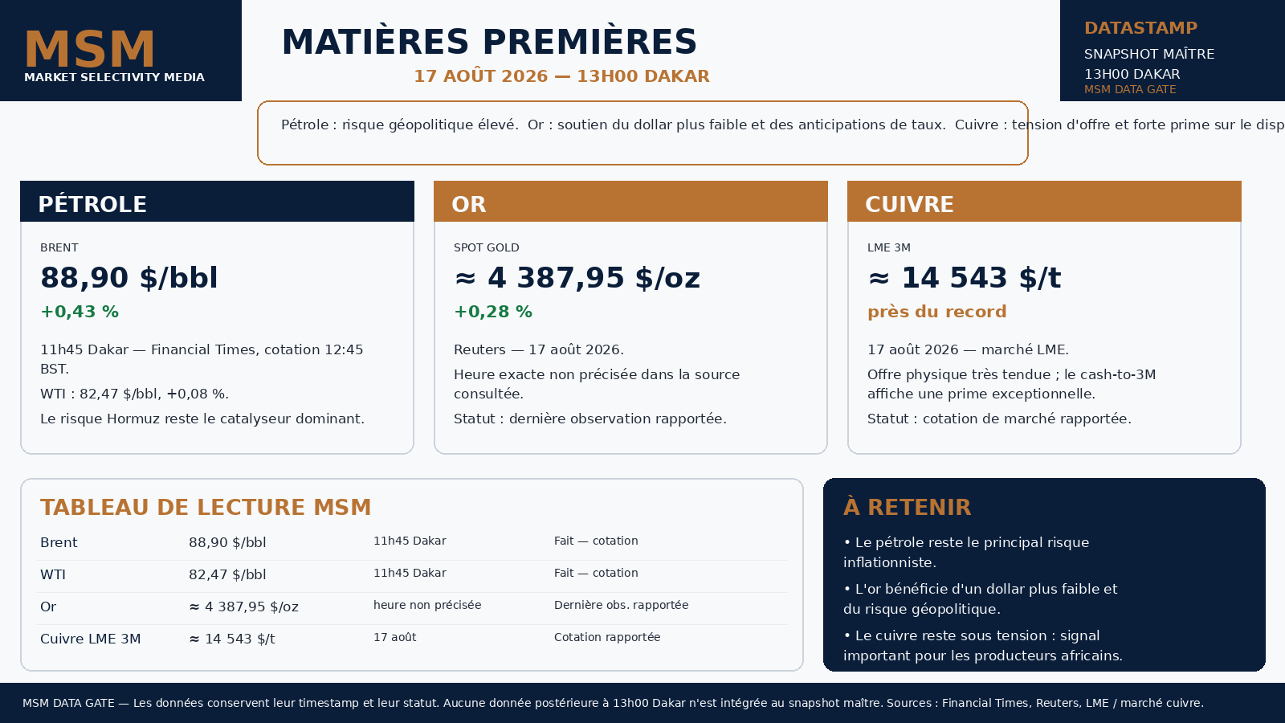The image size is (1285, 723).
Task: Click the LME 3M price ≈ 14 543 $/t
Action: coord(964,278)
